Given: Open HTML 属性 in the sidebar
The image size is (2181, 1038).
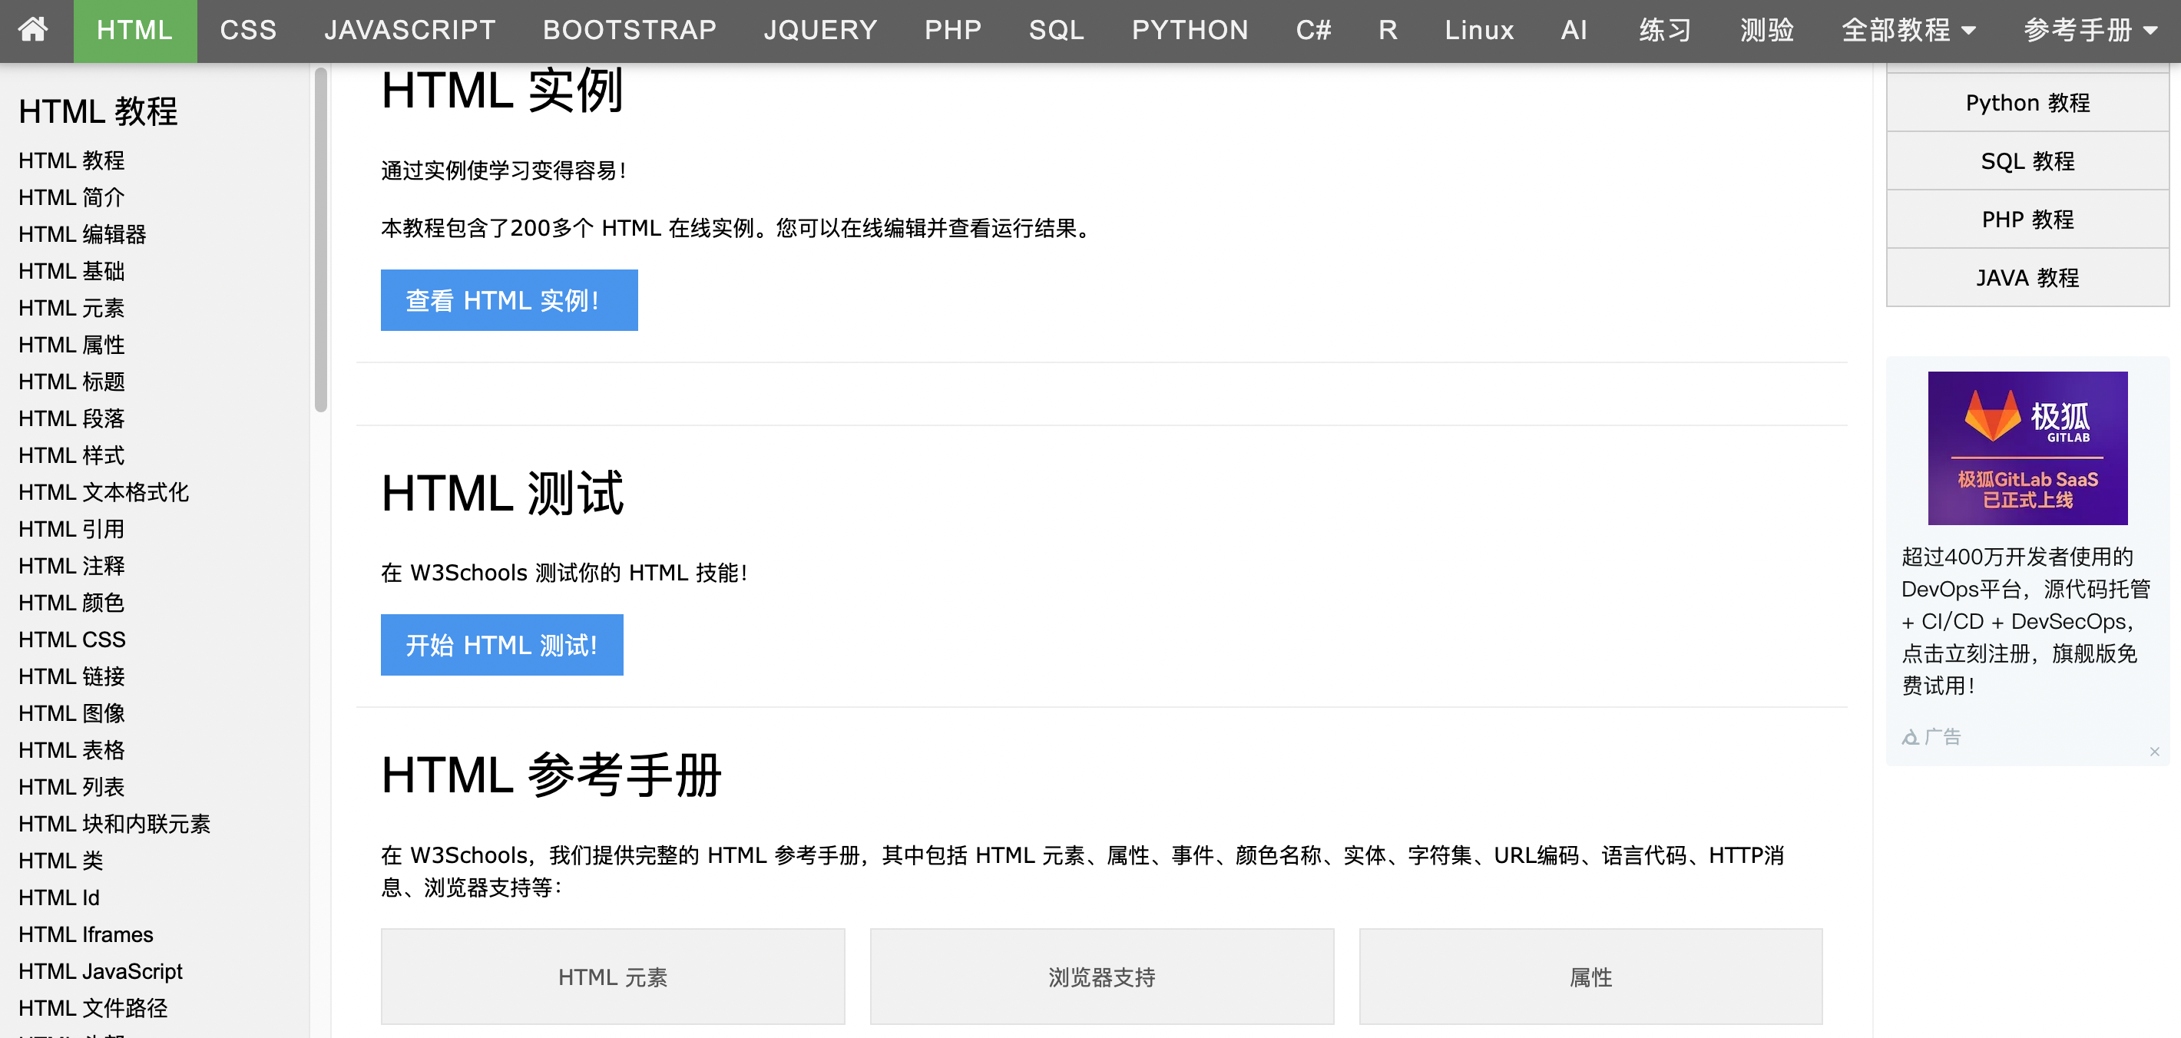Looking at the screenshot, I should click(72, 345).
